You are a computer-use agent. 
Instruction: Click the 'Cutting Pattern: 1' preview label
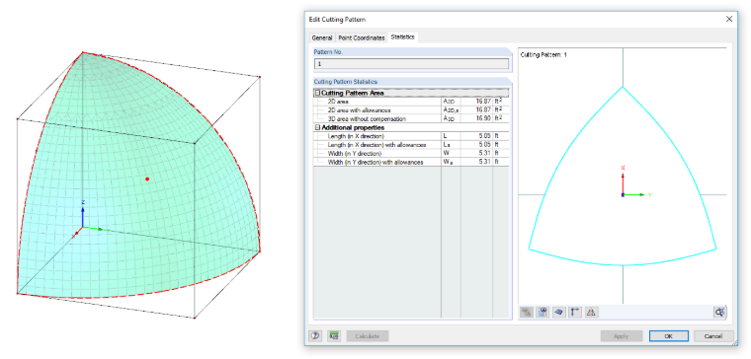point(543,55)
